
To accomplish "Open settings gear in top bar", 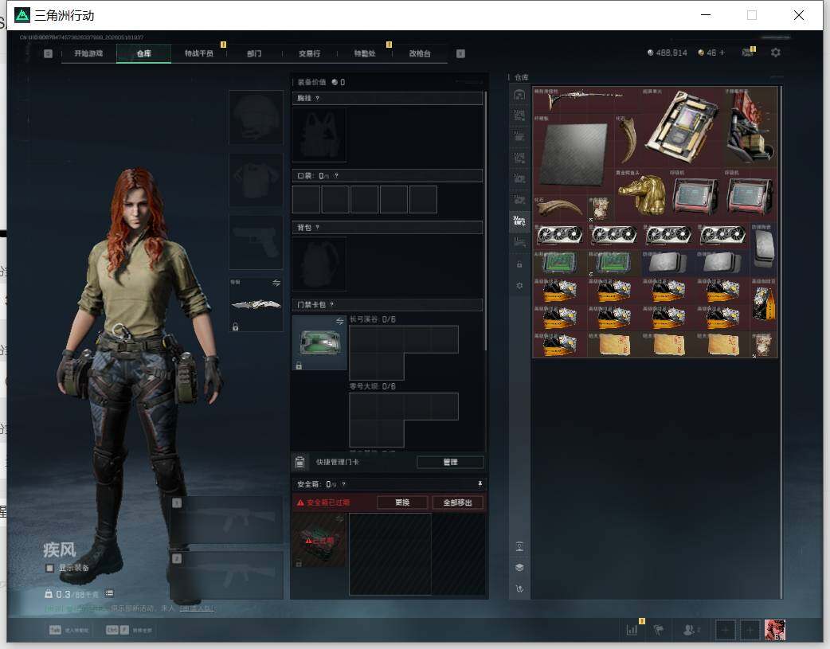I will tap(776, 53).
